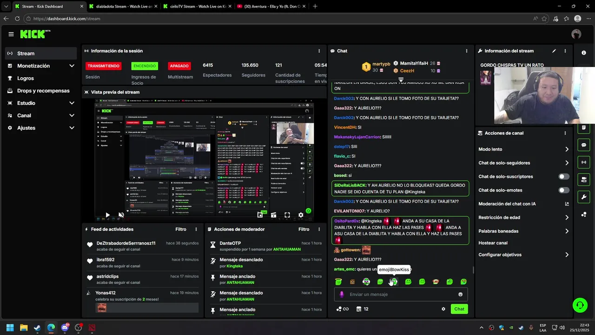Insert the brown angry box emote
The image size is (595, 335).
coord(352,281)
